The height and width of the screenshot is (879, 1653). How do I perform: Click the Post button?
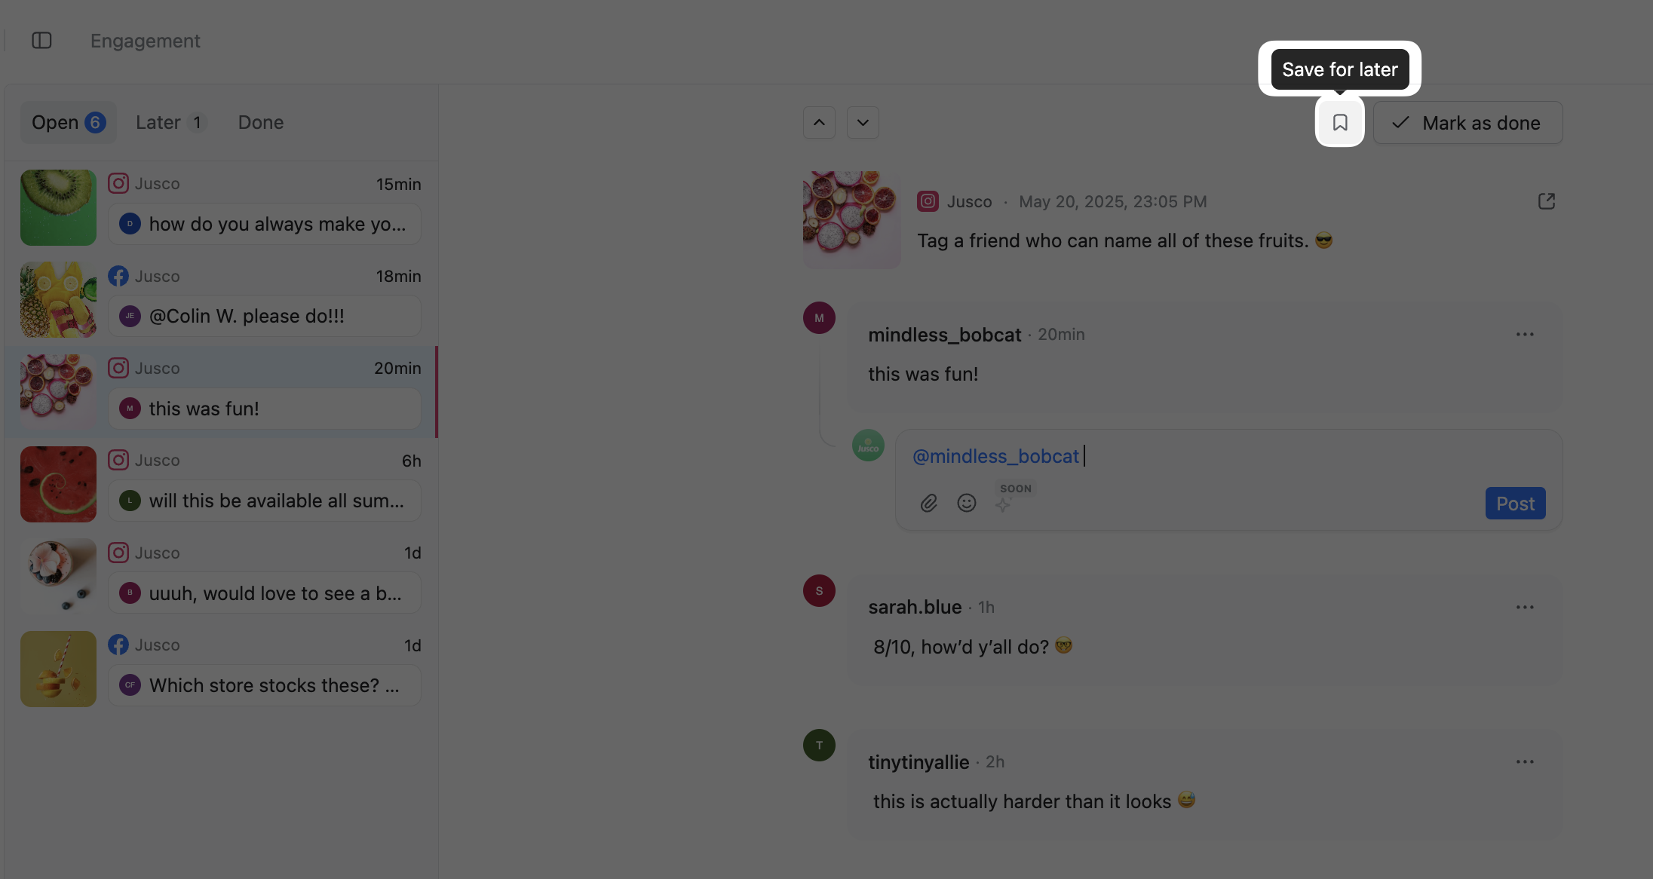1515,504
